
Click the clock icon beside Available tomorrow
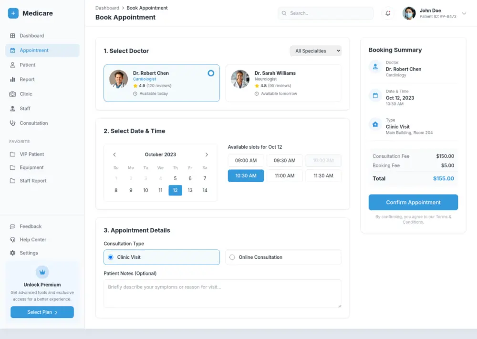pos(257,93)
